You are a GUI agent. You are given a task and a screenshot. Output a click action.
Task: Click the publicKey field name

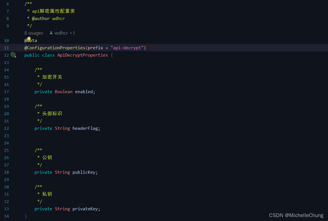[84, 172]
